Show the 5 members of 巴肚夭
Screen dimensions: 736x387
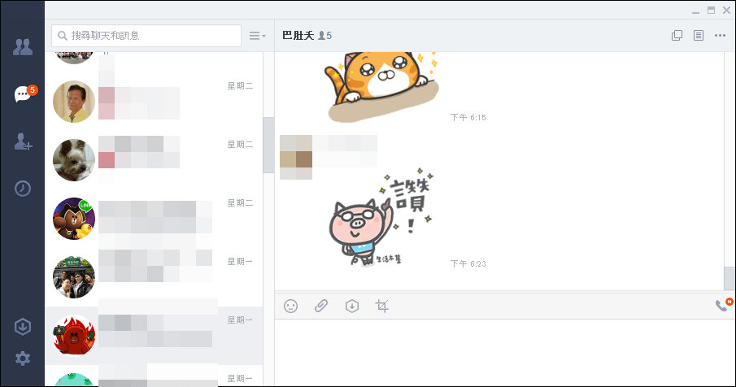point(325,36)
